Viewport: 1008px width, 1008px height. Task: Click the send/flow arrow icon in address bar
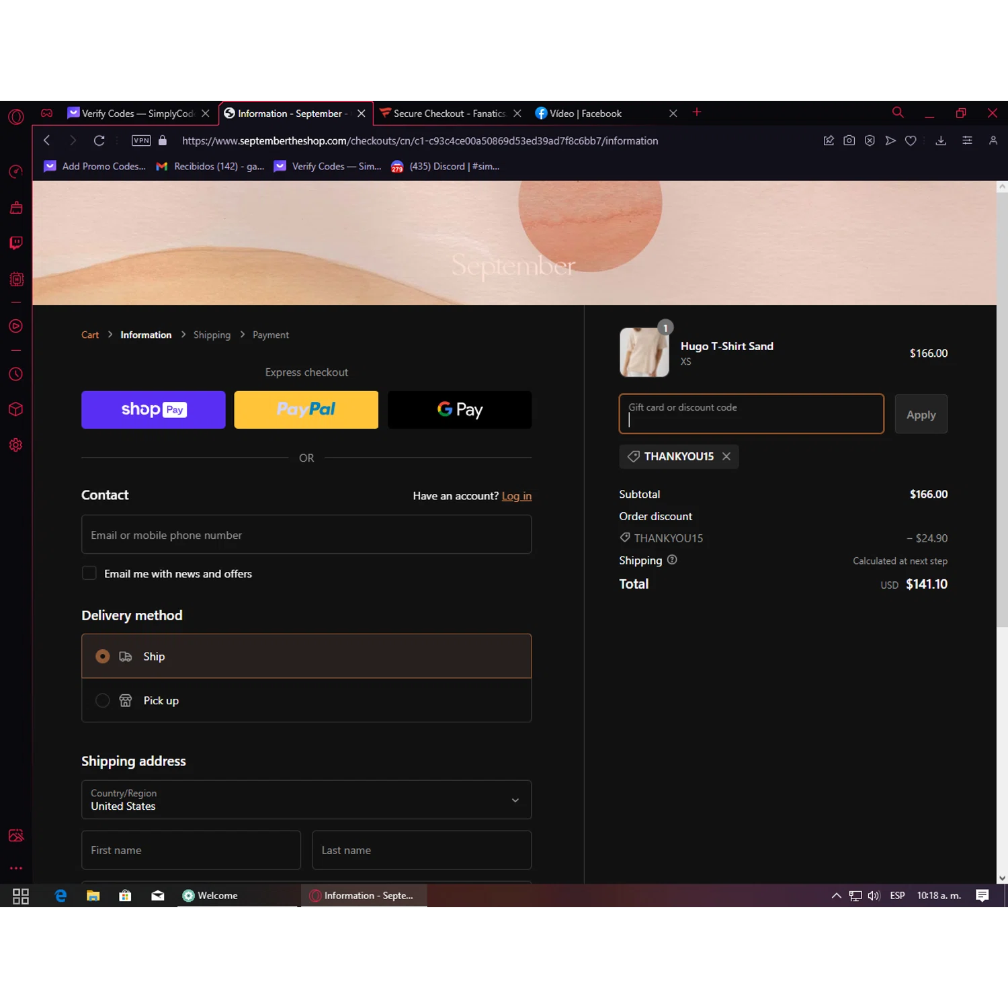point(890,140)
